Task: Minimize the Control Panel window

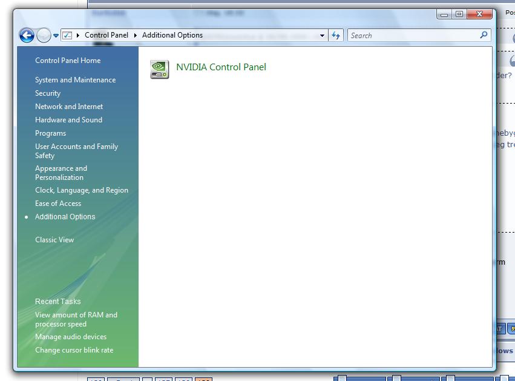Action: coord(444,14)
